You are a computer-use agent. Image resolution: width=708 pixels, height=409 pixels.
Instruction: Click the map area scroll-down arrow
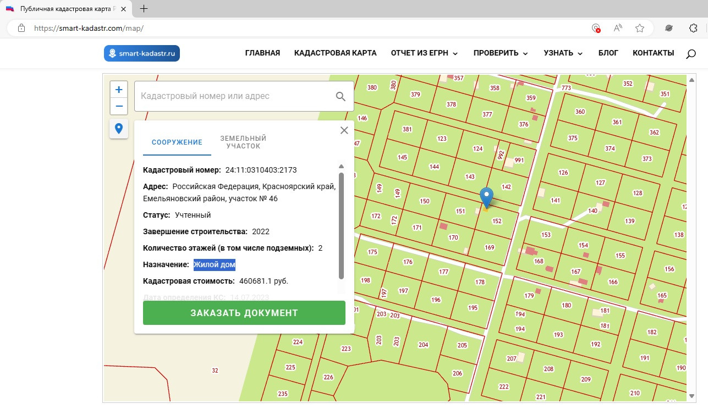(690, 397)
